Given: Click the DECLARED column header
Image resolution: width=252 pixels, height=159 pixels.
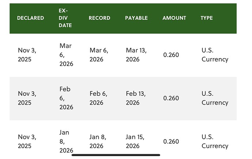Looking at the screenshot, I should pyautogui.click(x=30, y=18).
